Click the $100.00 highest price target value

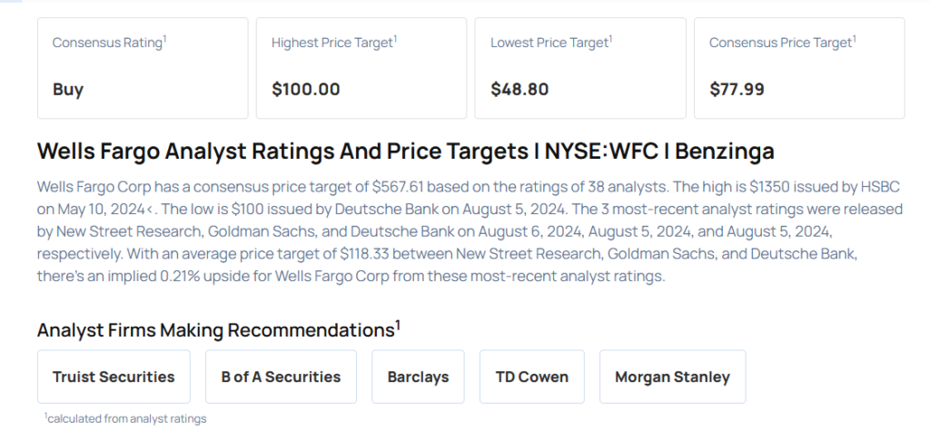306,89
